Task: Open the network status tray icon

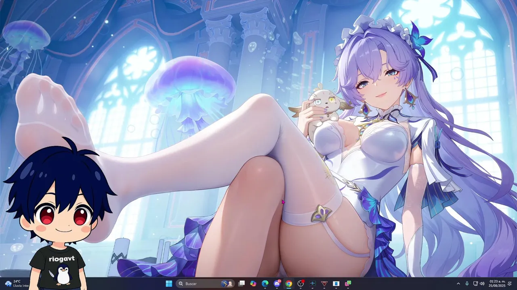Action: 475,284
